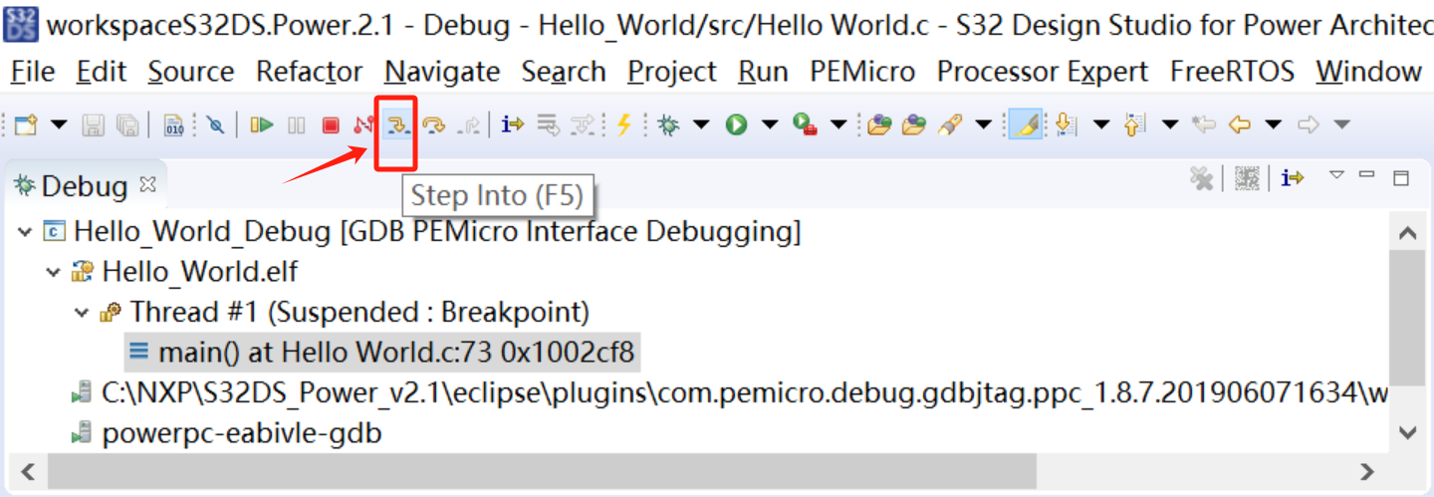Click the Disconnect icon
This screenshot has width=1434, height=497.
(x=363, y=124)
